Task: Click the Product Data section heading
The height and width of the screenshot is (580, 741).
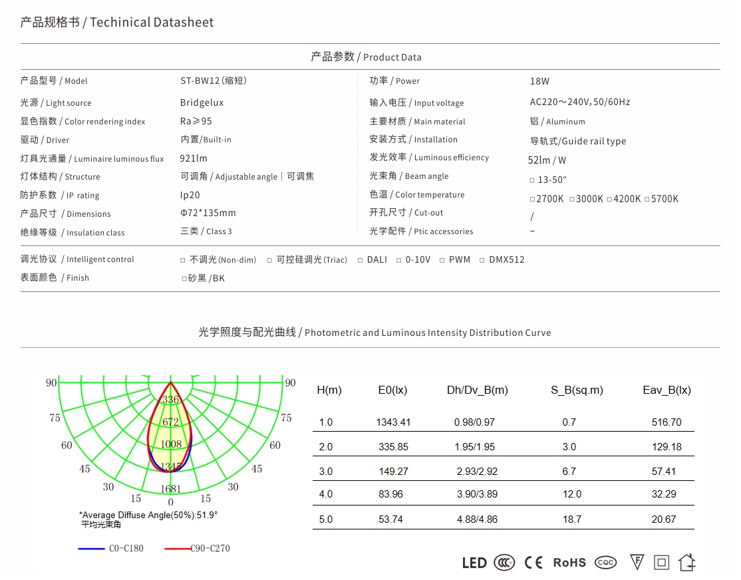Action: (x=366, y=57)
